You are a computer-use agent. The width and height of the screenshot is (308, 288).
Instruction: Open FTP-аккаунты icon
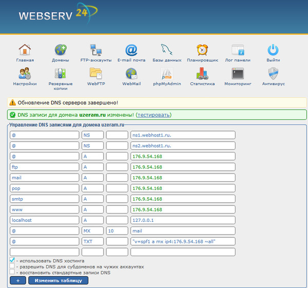point(96,50)
